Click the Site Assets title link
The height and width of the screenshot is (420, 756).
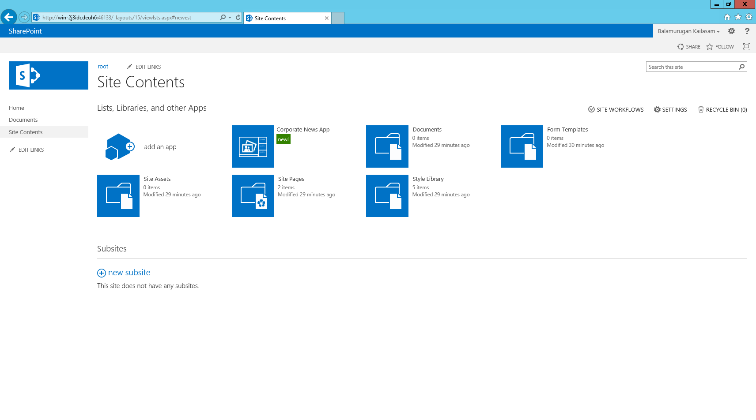[x=157, y=179]
